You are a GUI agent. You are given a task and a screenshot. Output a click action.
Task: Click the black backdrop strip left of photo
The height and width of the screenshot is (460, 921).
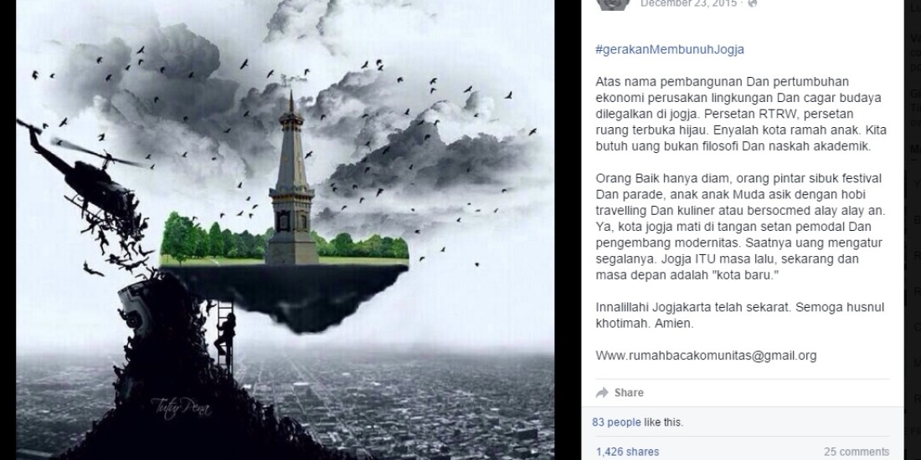click(8, 230)
